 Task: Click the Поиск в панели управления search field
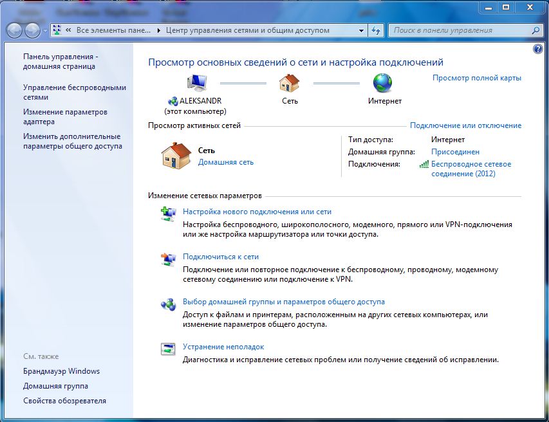point(460,30)
